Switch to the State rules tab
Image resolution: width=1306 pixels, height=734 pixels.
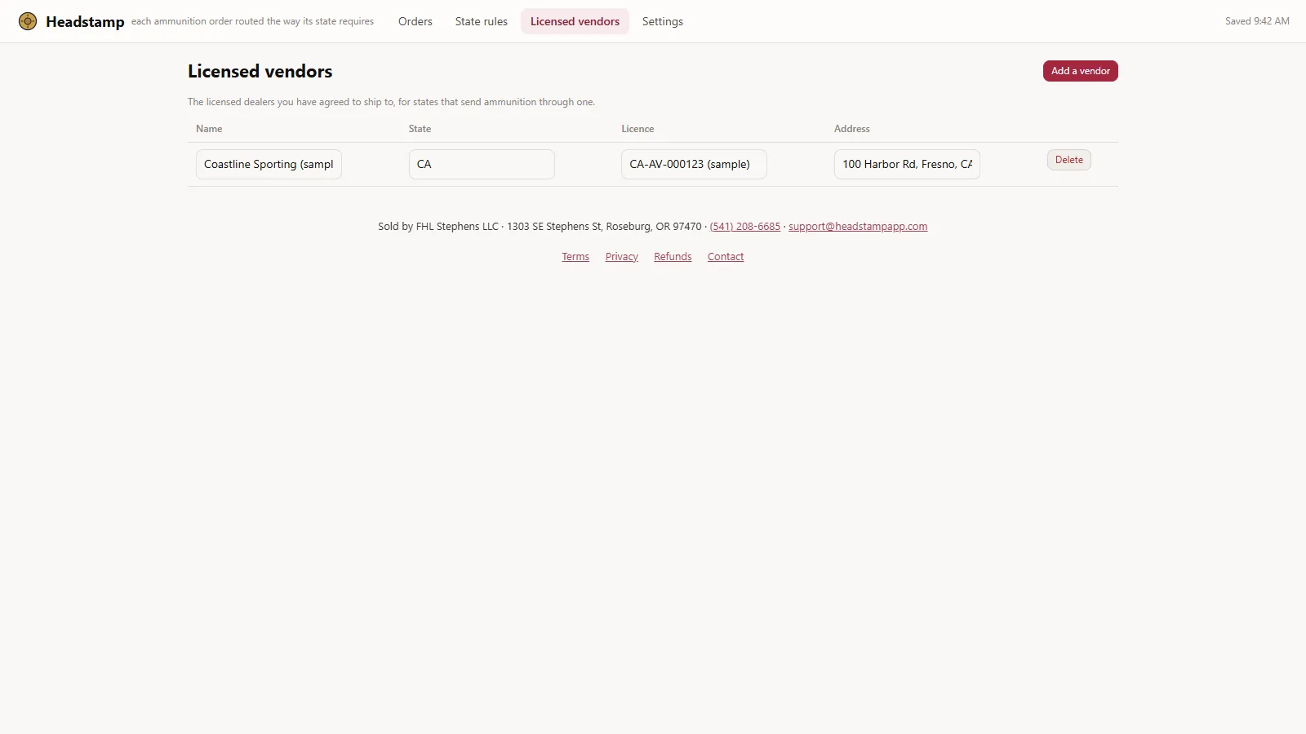(x=482, y=21)
